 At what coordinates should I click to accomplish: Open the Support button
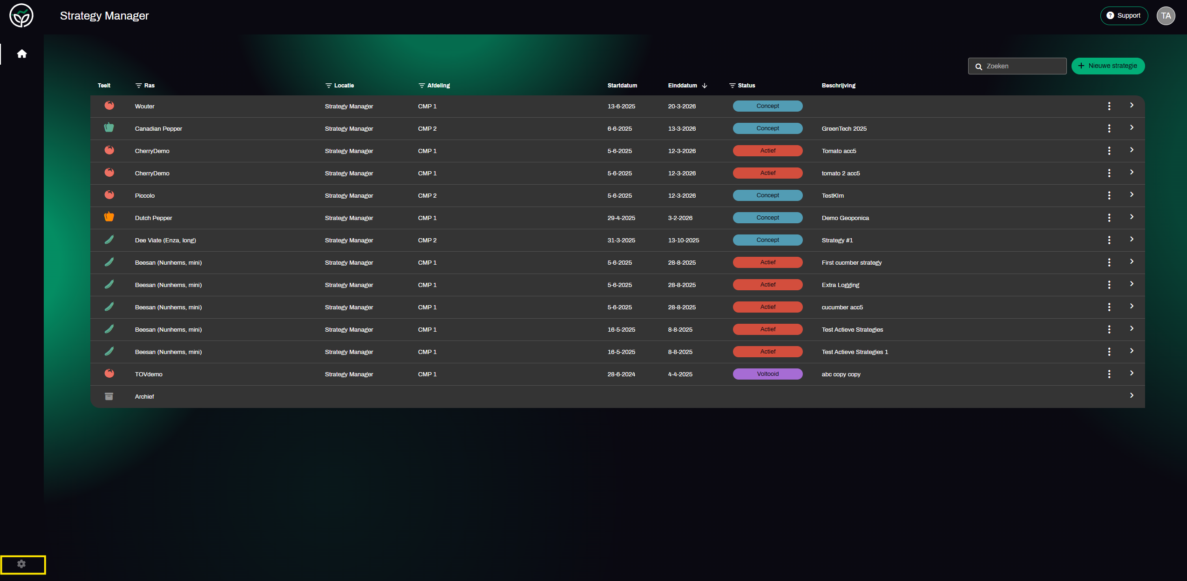[x=1124, y=16]
